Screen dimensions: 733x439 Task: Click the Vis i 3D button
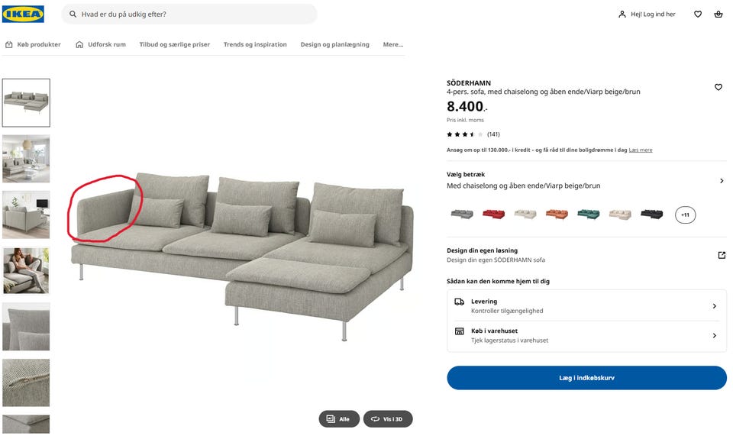pyautogui.click(x=388, y=419)
